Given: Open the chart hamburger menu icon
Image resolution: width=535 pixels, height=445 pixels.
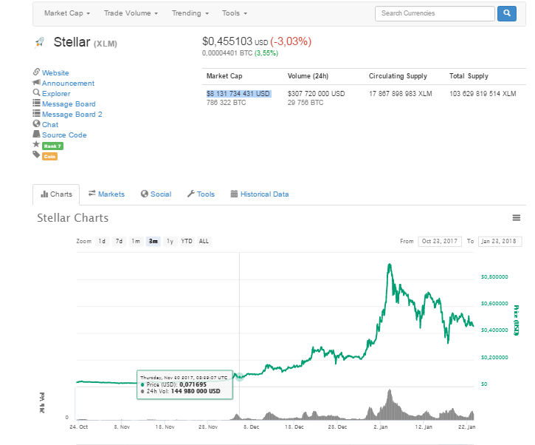Looking at the screenshot, I should pyautogui.click(x=517, y=218).
